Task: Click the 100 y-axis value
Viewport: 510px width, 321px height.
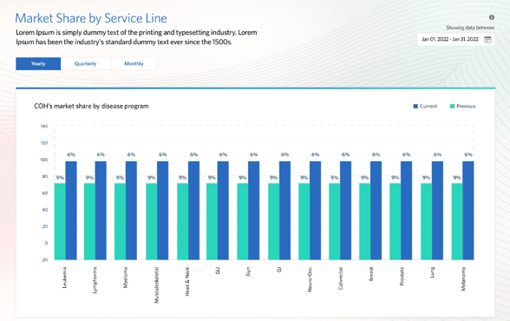Action: (x=44, y=160)
